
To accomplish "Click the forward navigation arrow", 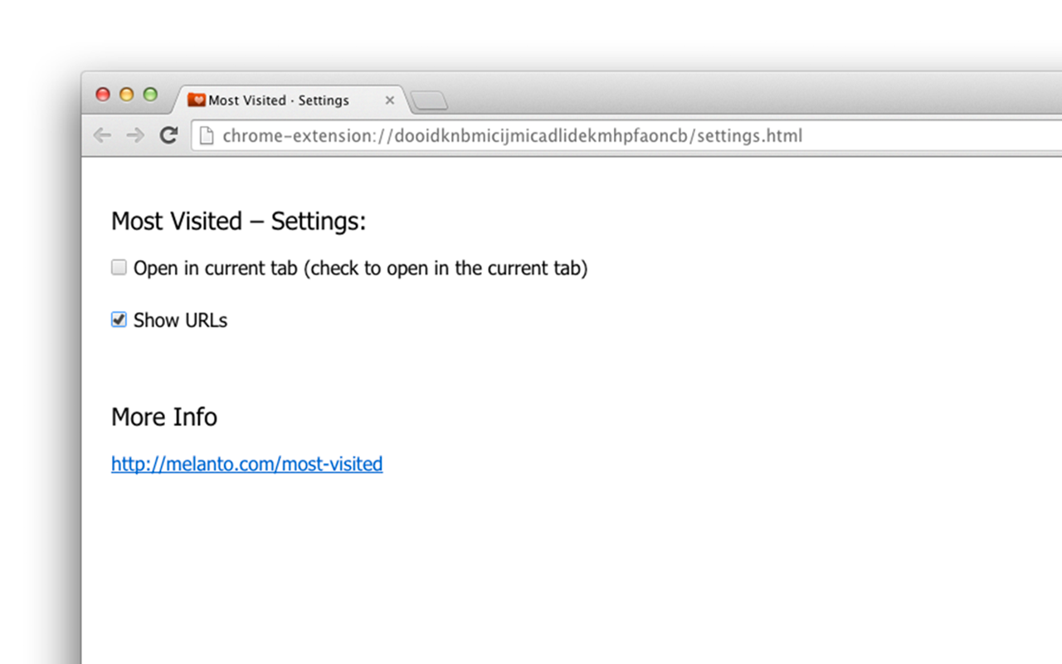I will (135, 135).
